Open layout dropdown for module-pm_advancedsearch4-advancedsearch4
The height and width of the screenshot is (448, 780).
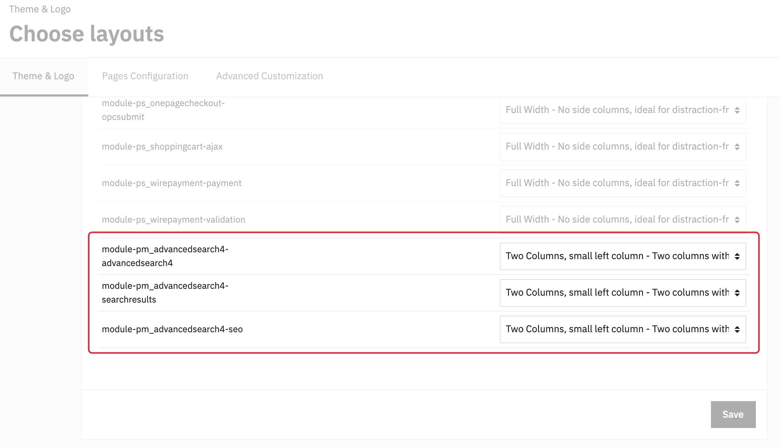623,256
